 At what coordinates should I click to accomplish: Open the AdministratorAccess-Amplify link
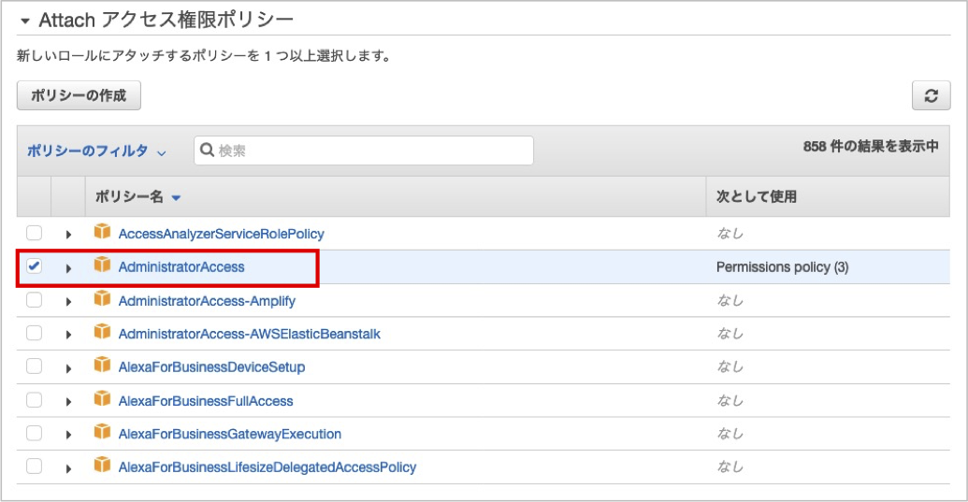(207, 301)
